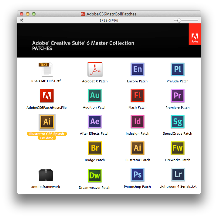Select the Bridge Patch icon

[95, 148]
